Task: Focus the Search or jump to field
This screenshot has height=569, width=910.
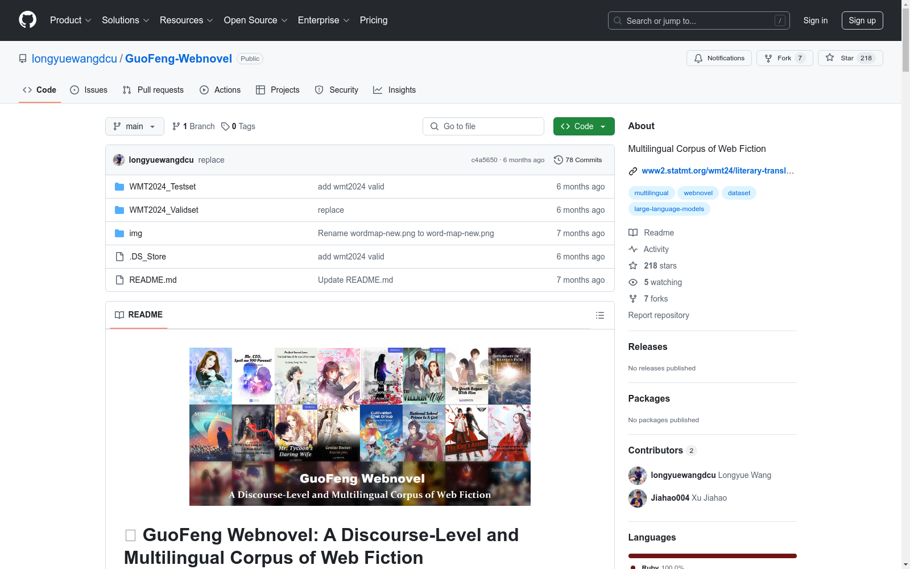Action: [699, 20]
